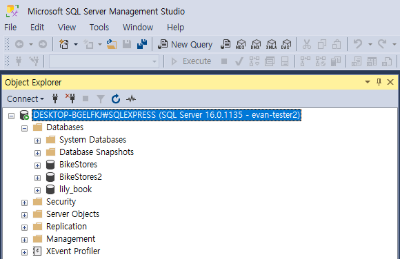Click the Change Connection icon in toolbar

pos(34,61)
